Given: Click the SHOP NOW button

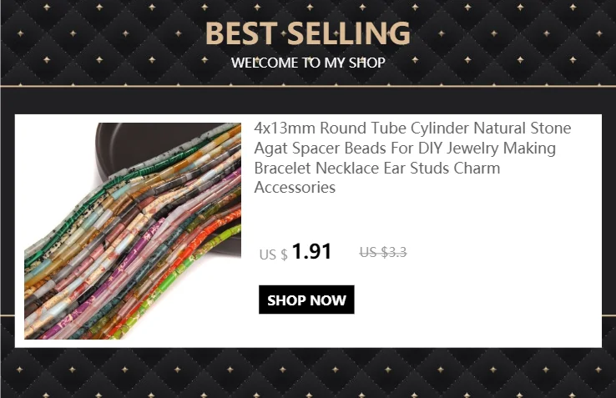Looking at the screenshot, I should pyautogui.click(x=306, y=300).
